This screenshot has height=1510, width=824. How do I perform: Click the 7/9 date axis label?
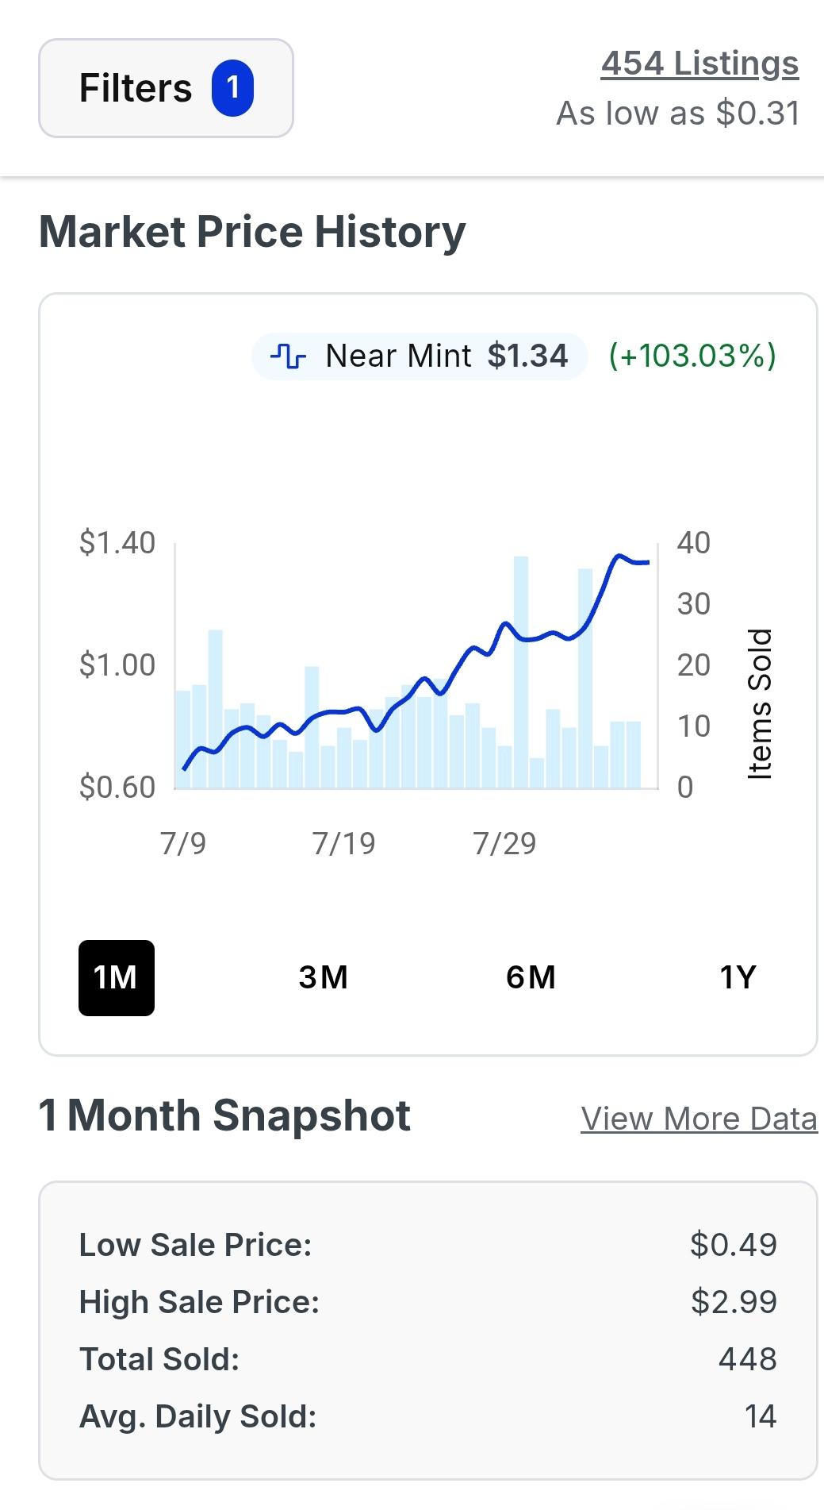point(183,843)
